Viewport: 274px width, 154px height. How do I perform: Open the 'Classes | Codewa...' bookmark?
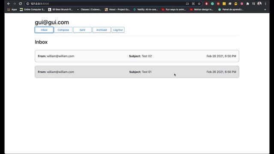tap(89, 9)
